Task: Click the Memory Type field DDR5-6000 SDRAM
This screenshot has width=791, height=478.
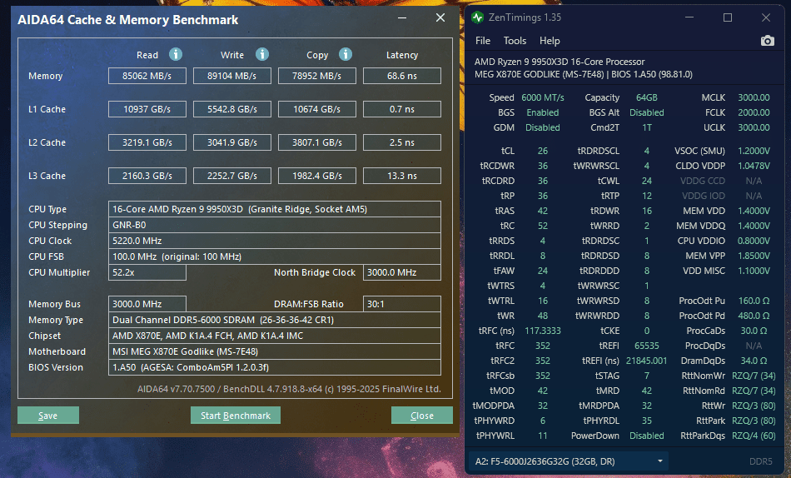Action: (x=275, y=320)
